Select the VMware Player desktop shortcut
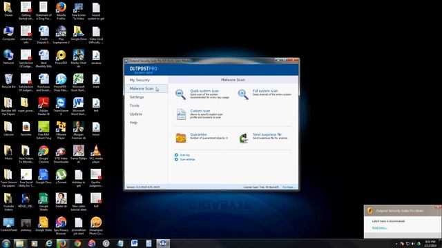The height and width of the screenshot is (248, 442). [x=61, y=130]
